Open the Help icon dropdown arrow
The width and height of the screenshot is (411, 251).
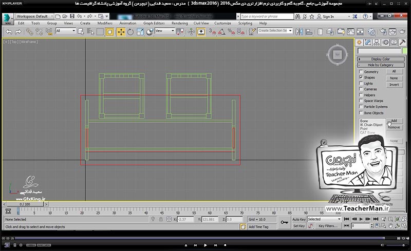pos(370,16)
